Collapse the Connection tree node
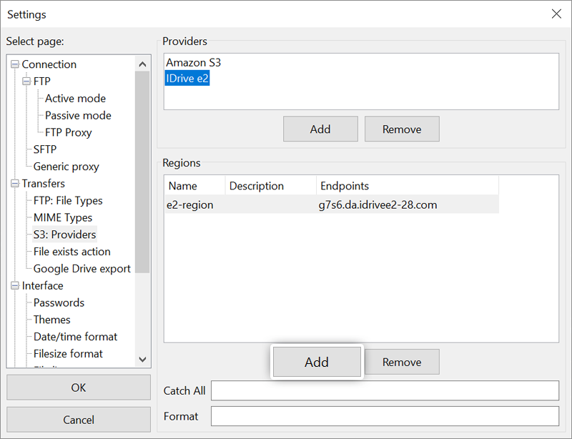The width and height of the screenshot is (572, 439). pos(14,64)
